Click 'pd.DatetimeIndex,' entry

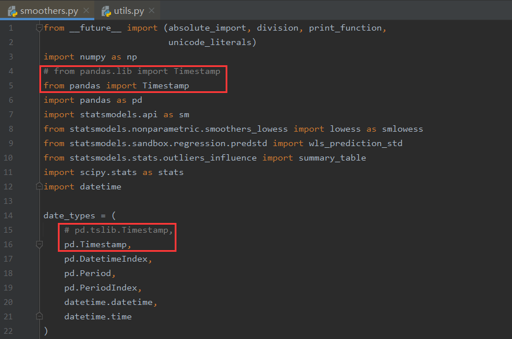point(108,259)
